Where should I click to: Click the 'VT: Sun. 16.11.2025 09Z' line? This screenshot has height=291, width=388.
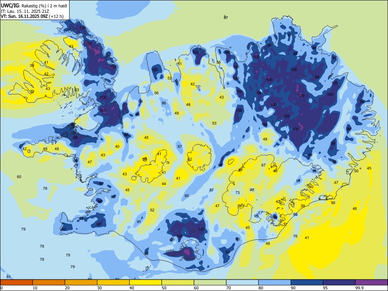click(x=24, y=16)
